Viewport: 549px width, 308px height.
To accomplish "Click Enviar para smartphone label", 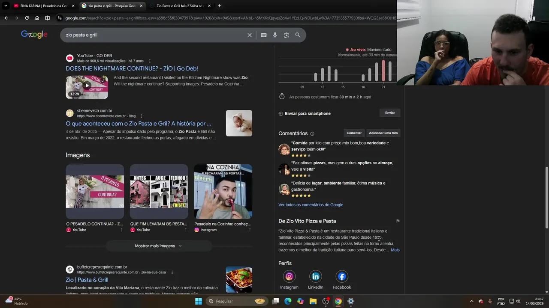I will [308, 113].
